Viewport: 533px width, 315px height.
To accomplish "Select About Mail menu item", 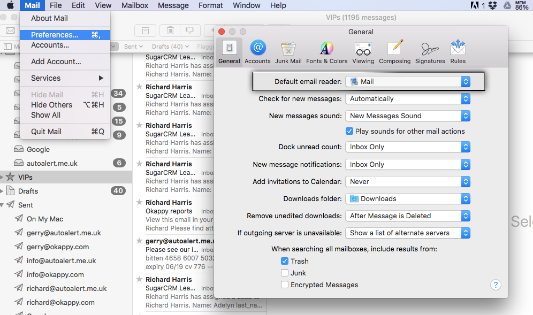I will [65, 18].
